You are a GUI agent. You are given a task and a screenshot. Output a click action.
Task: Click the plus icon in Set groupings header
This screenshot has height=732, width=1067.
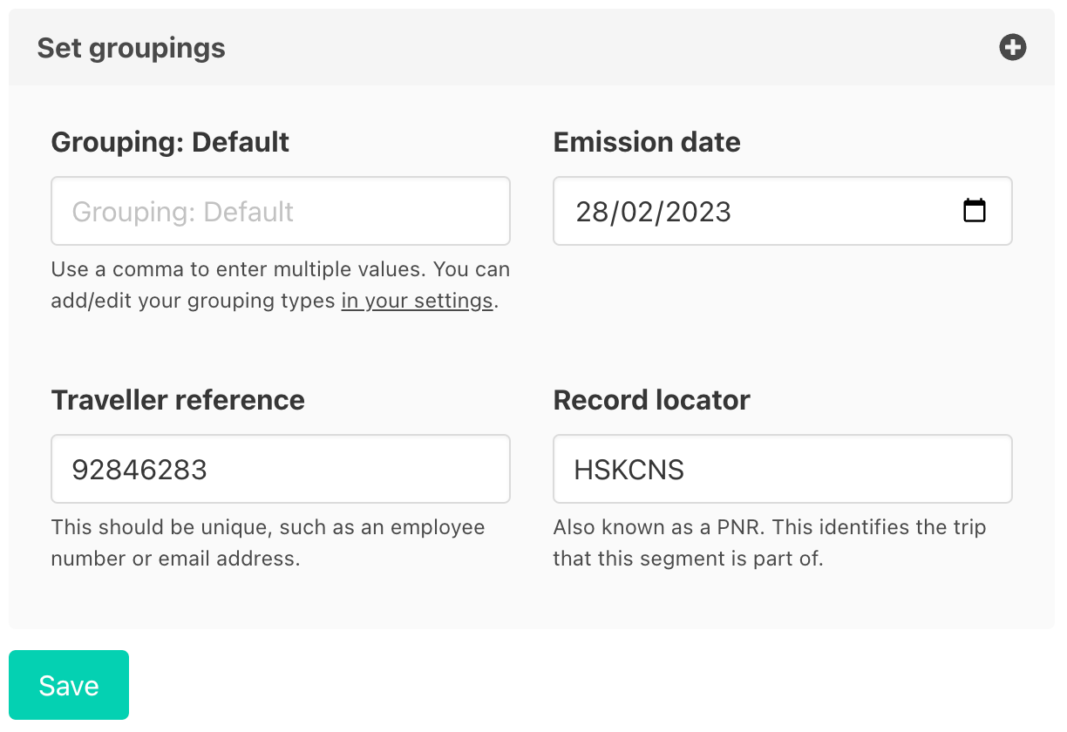1012,48
